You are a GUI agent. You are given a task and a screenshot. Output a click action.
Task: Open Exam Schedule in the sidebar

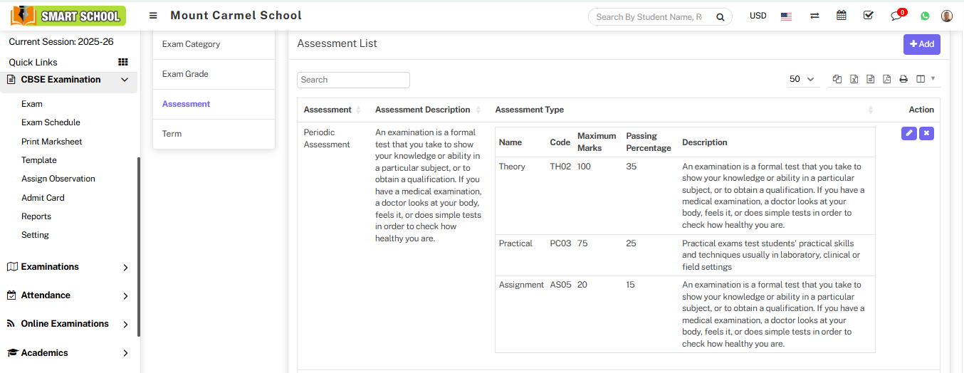click(51, 122)
